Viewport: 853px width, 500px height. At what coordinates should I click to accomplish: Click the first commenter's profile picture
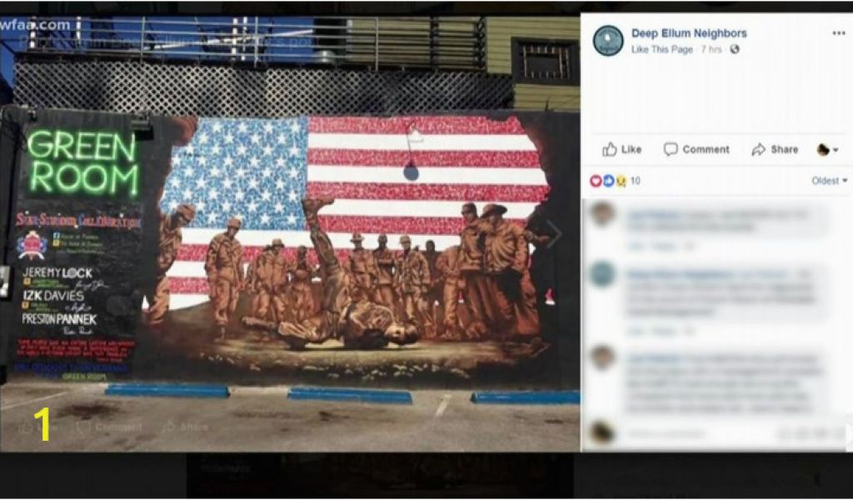(603, 213)
